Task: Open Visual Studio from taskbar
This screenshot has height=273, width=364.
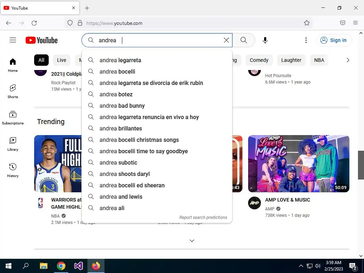Action: coord(79,266)
